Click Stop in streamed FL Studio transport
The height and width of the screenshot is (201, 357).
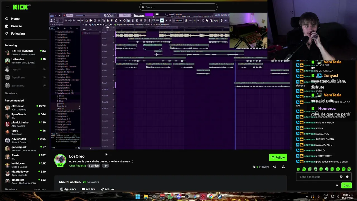point(60,15)
